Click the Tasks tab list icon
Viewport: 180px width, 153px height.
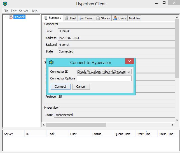tap(81, 18)
